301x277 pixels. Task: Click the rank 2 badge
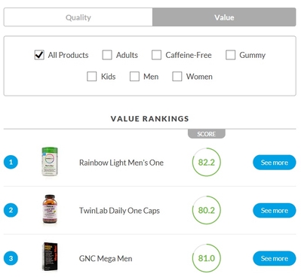(x=11, y=210)
